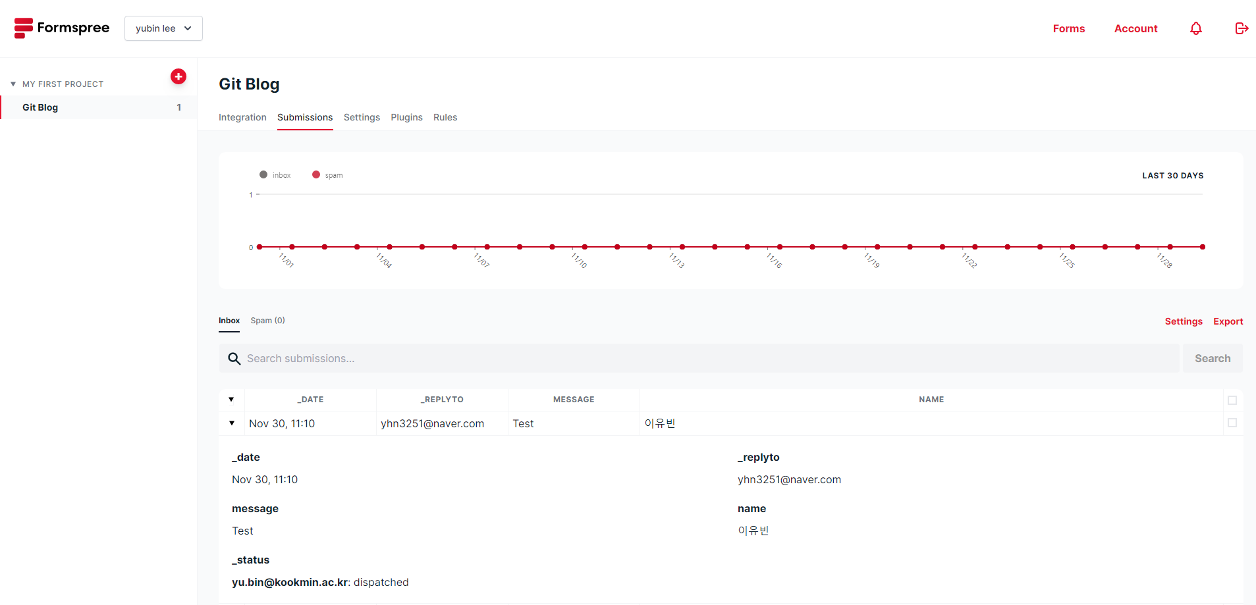The width and height of the screenshot is (1256, 605).
Task: Collapse the Nov 30 submission row
Action: 232,423
